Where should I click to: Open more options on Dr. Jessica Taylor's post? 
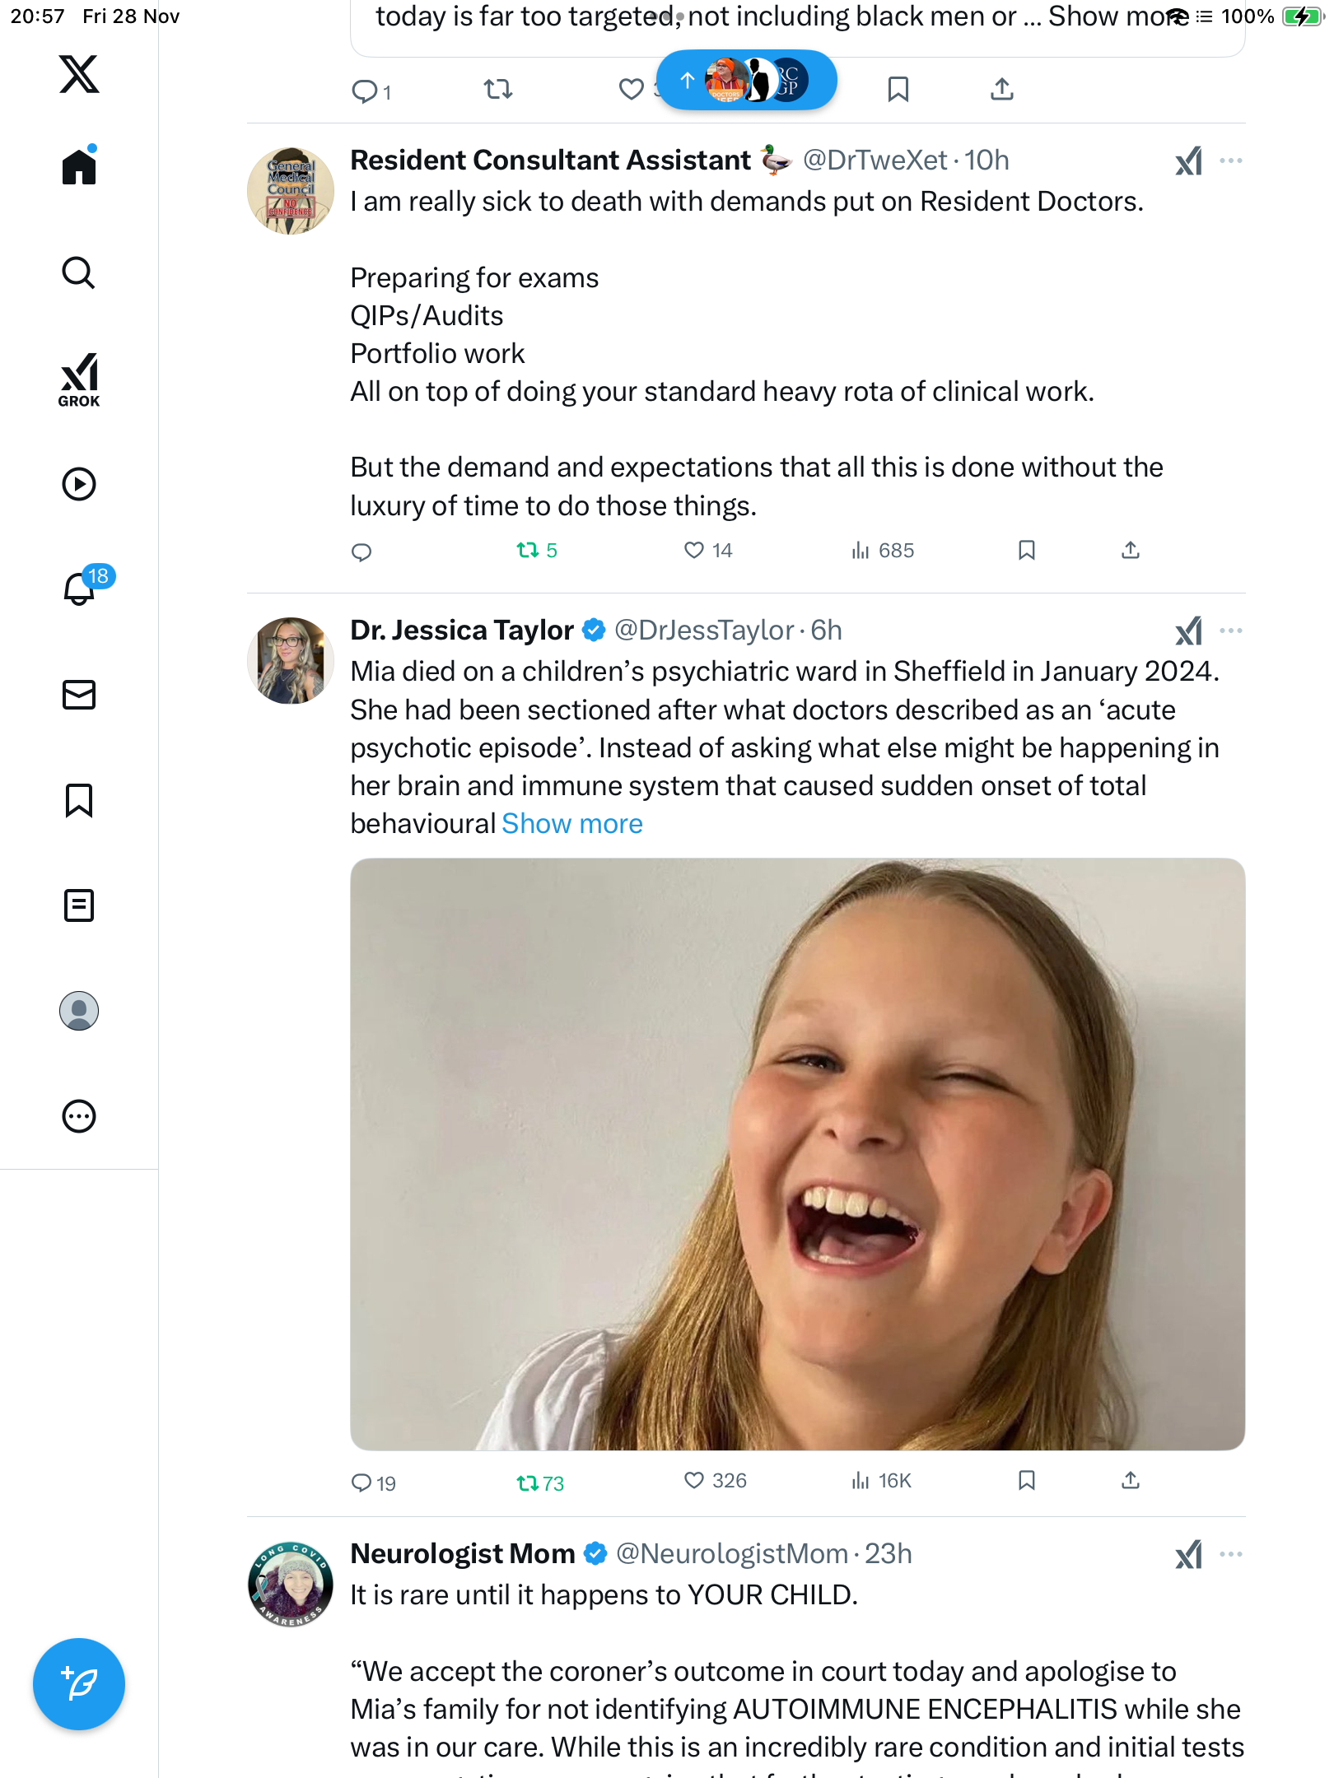[1230, 631]
